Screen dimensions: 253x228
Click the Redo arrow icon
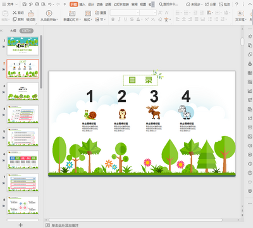click(58, 4)
